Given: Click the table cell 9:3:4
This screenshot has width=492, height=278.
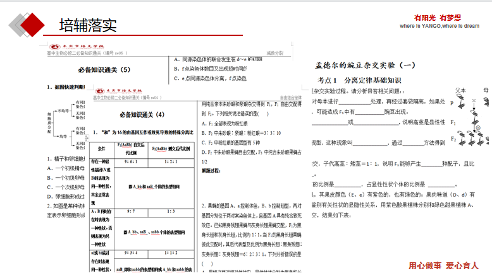Looking at the screenshot, I should click(131, 253).
